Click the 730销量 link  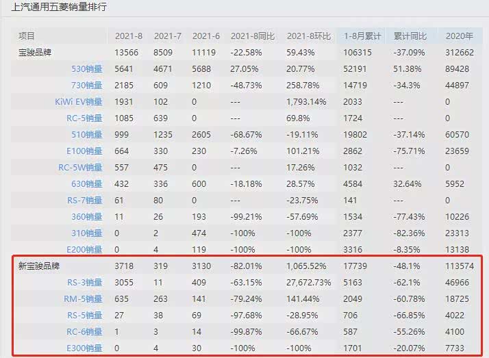(x=86, y=85)
